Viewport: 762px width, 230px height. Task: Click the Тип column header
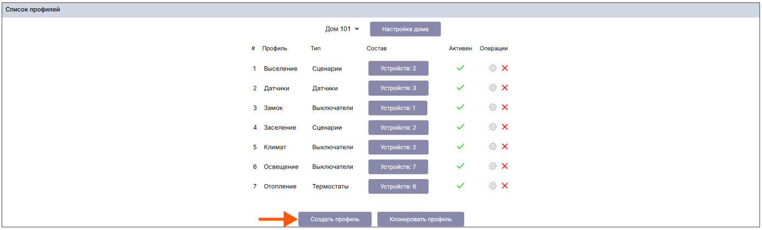tap(315, 48)
